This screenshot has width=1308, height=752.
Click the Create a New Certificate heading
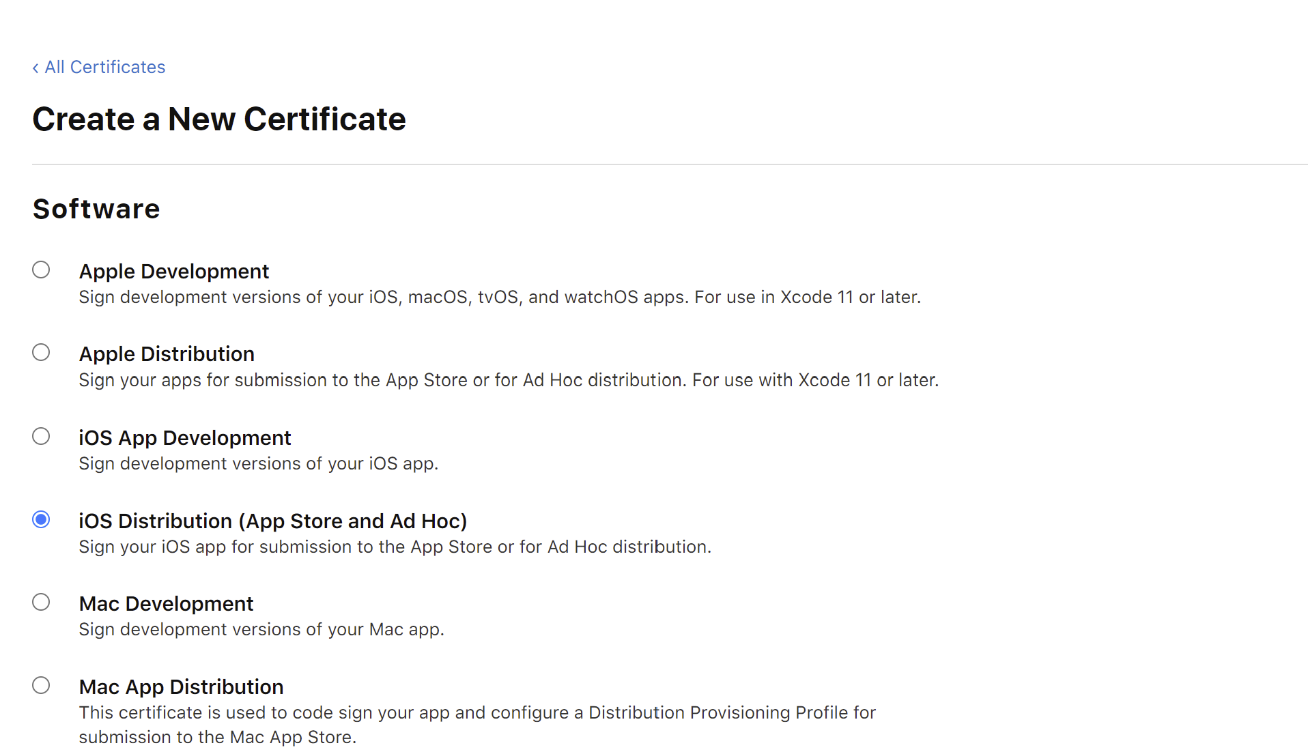[219, 119]
